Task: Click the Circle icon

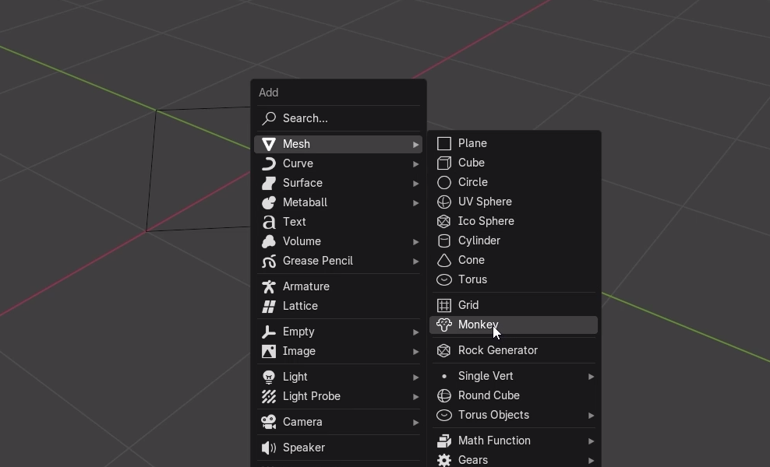Action: click(x=444, y=182)
